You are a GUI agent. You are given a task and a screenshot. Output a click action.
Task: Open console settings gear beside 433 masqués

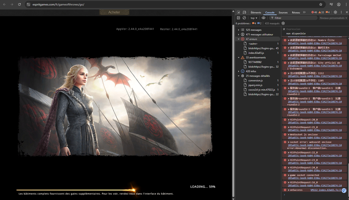pyautogui.click(x=283, y=23)
